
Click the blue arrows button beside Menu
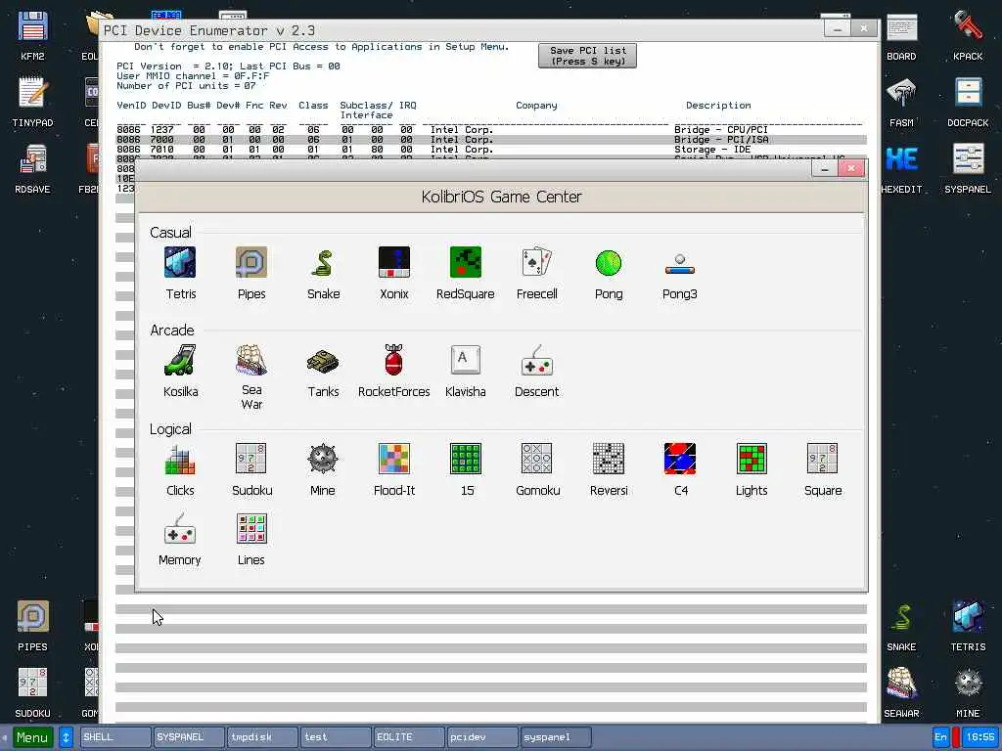pyautogui.click(x=66, y=737)
